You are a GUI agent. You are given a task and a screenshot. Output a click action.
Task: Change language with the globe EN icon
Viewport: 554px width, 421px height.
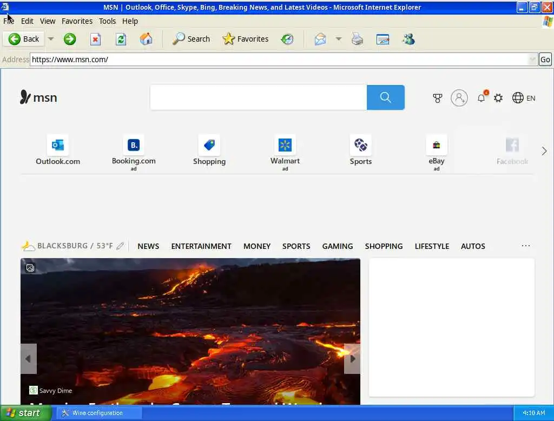tap(524, 98)
